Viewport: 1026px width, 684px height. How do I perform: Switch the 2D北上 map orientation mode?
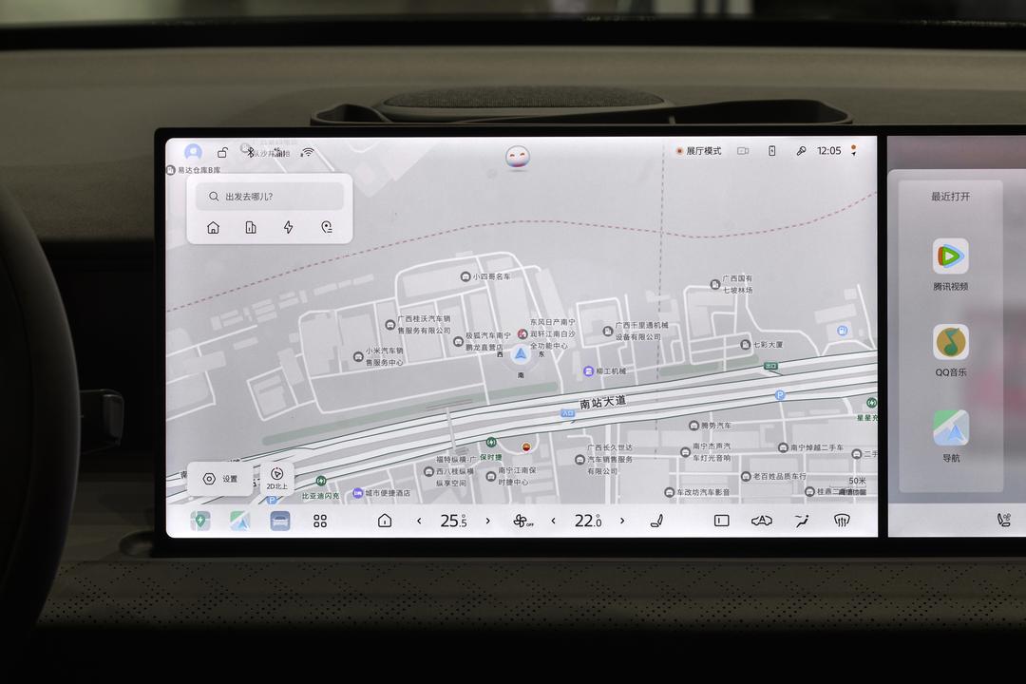[x=276, y=478]
